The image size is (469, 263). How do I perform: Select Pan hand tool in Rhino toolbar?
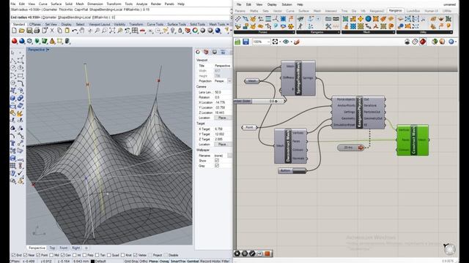[x=82, y=31]
